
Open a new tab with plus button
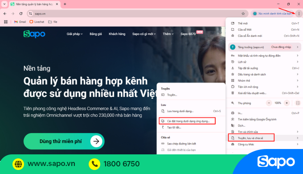click(65, 4)
